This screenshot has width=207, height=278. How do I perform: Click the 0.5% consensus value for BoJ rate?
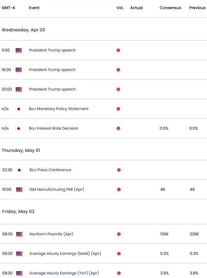pos(164,128)
